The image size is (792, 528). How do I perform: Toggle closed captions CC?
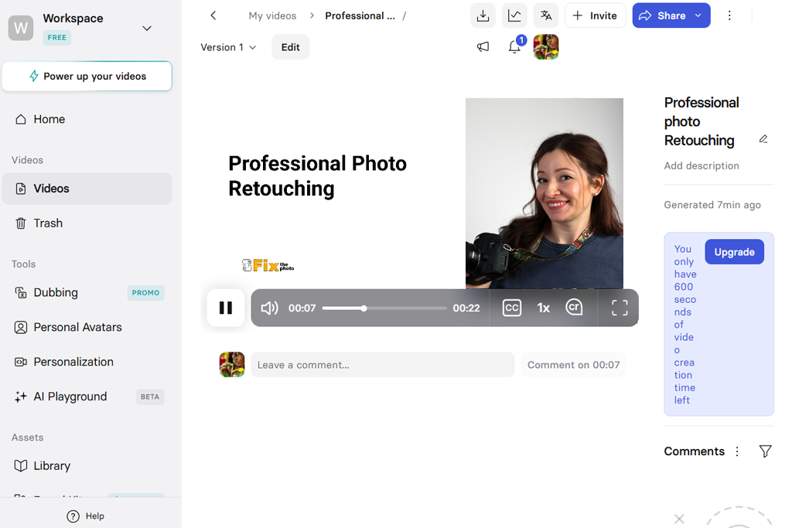coord(512,308)
